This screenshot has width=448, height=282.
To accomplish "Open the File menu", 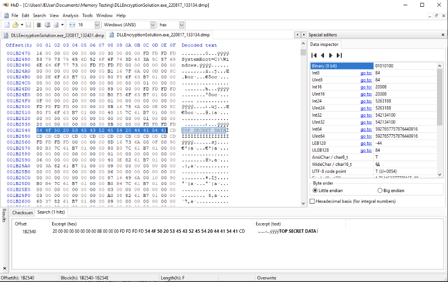I will 15,15.
